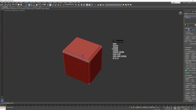Switch to the Modeling ribbon tab

click(5, 7)
